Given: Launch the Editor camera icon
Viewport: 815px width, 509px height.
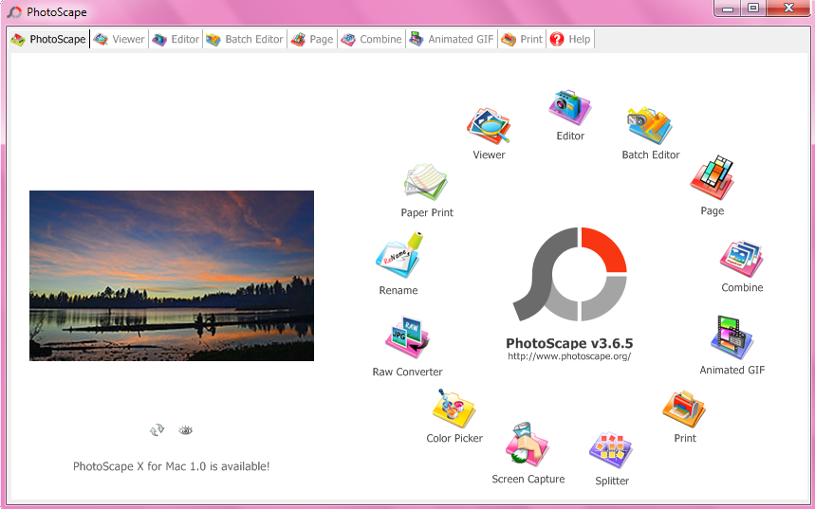Looking at the screenshot, I should 570,108.
